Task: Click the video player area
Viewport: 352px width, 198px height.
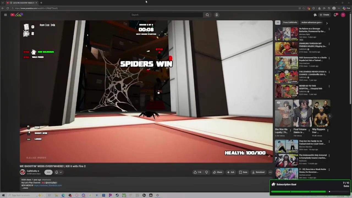Action: click(146, 91)
